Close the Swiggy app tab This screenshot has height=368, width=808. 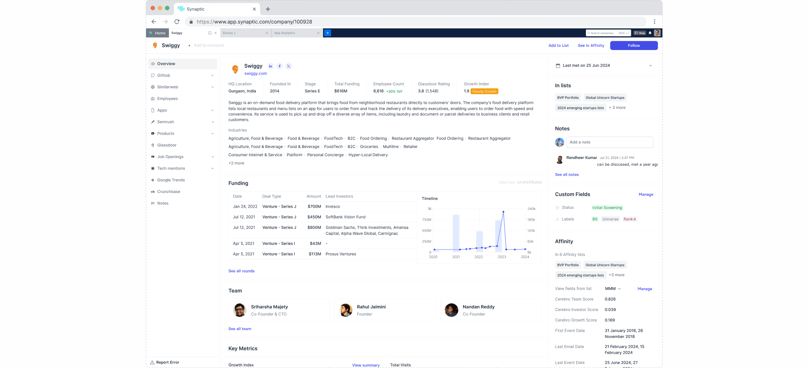[215, 33]
